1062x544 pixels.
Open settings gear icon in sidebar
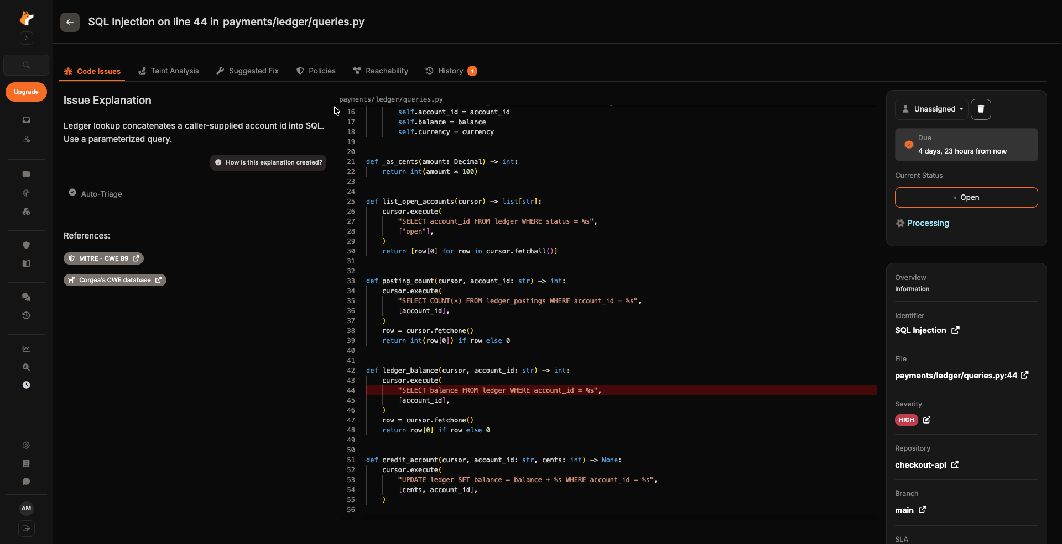click(x=26, y=445)
